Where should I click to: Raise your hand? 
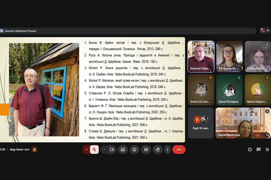pyautogui.click(x=157, y=149)
